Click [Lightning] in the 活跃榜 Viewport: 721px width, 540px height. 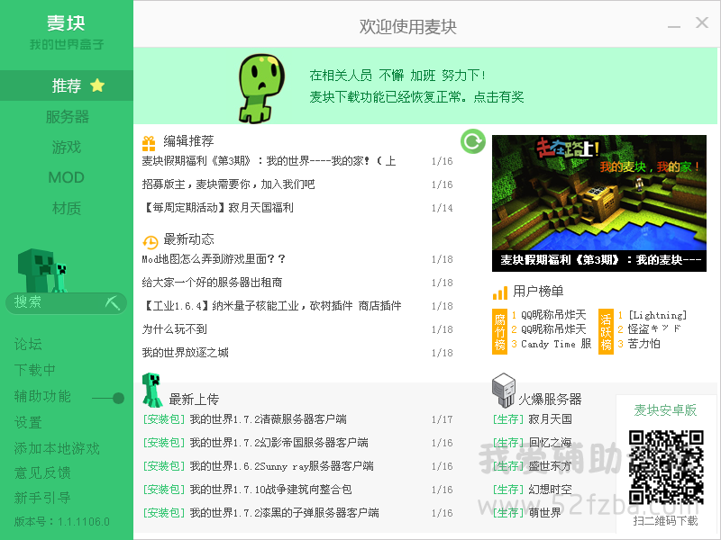pos(658,315)
